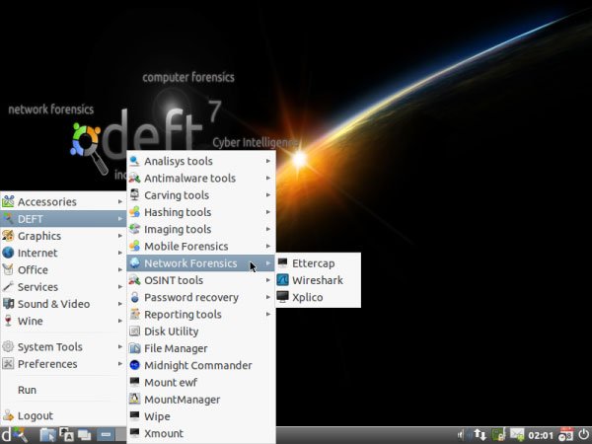592x444 pixels.
Task: Click the network arrows tray icon
Action: (480, 435)
